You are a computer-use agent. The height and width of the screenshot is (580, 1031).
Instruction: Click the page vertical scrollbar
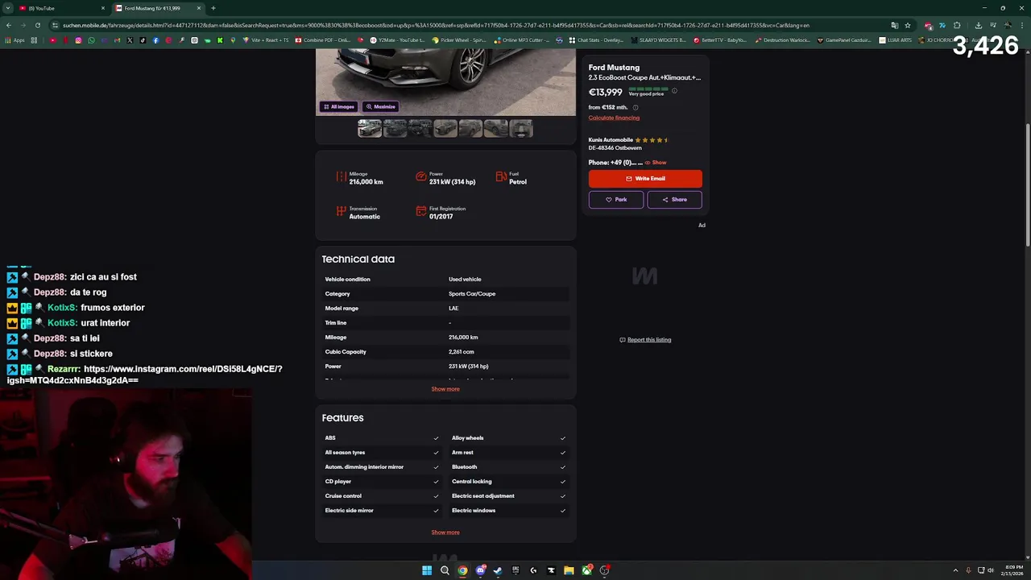(x=1027, y=185)
